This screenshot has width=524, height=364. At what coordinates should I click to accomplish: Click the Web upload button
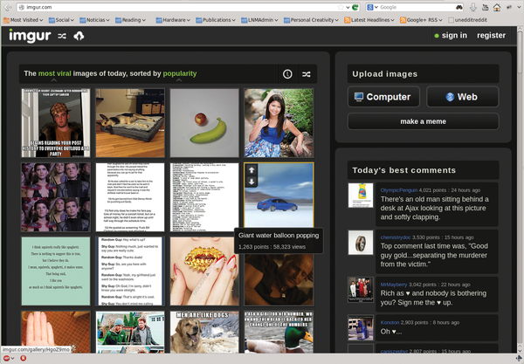[463, 97]
